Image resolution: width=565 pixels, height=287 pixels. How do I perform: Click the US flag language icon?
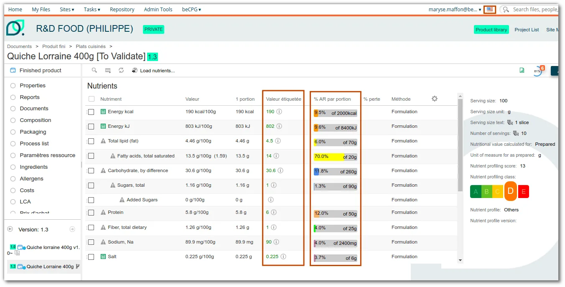[x=490, y=9]
